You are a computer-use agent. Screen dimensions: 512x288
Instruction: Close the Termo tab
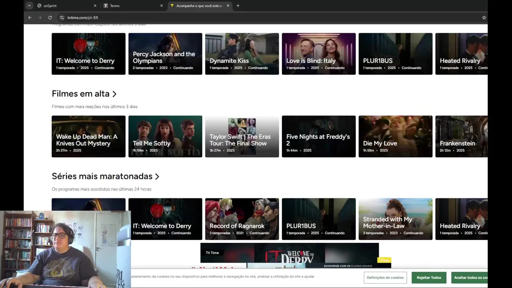(x=162, y=6)
